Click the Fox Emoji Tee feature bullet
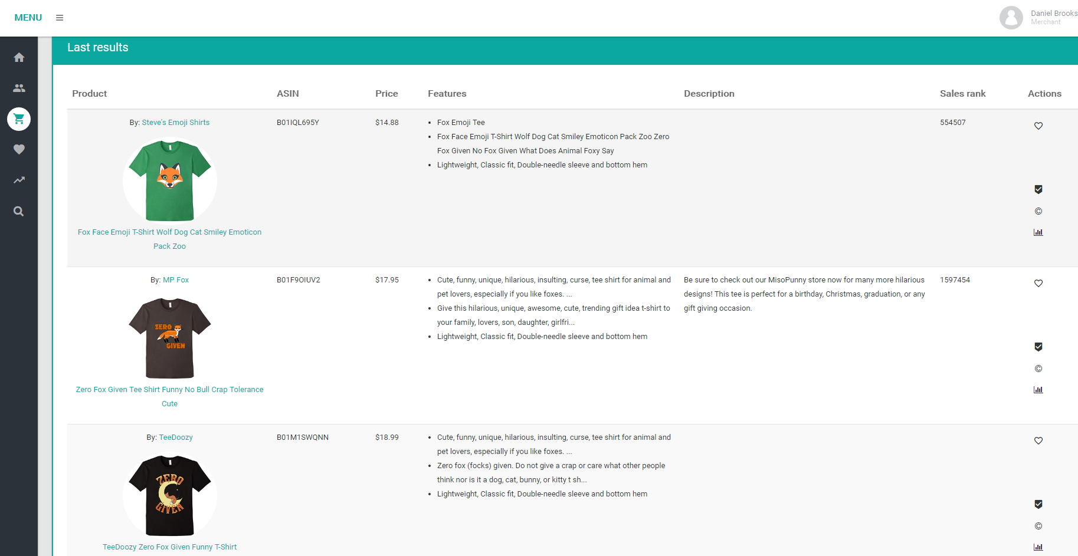The image size is (1078, 556). pyautogui.click(x=461, y=123)
